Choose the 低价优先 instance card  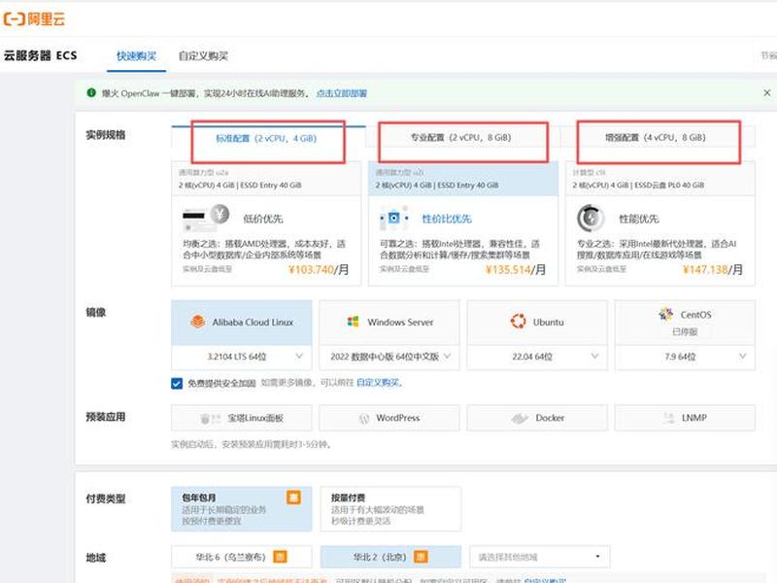tap(266, 223)
